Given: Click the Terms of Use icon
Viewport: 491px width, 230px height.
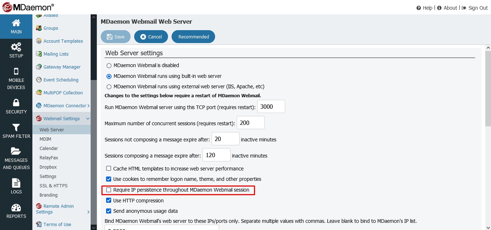Looking at the screenshot, I should [39, 224].
